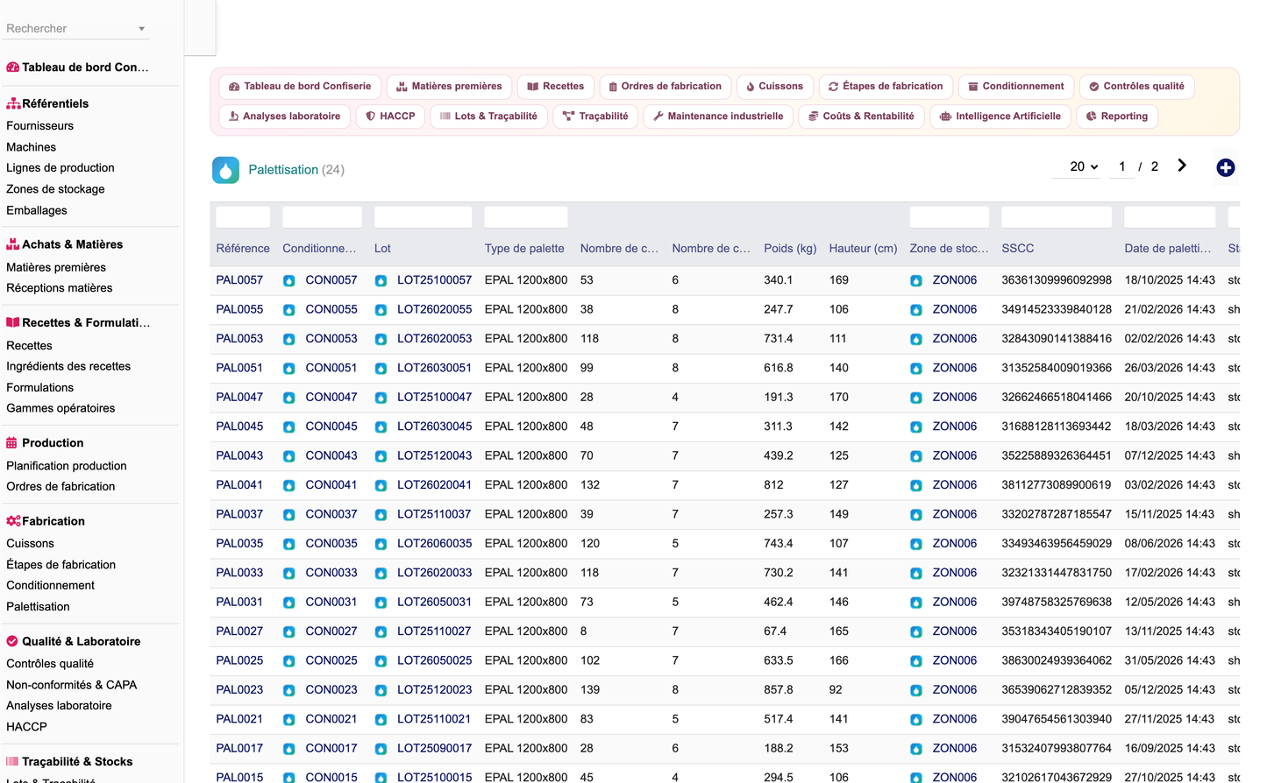Sort by SSCC column header
Viewport: 1267px width, 783px height.
pyautogui.click(x=1018, y=249)
